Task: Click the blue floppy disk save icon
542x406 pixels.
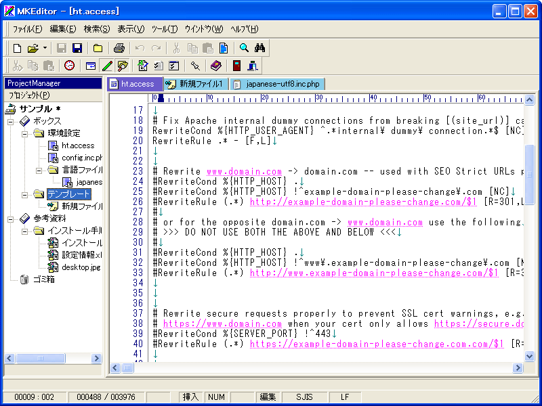Action: click(x=77, y=48)
